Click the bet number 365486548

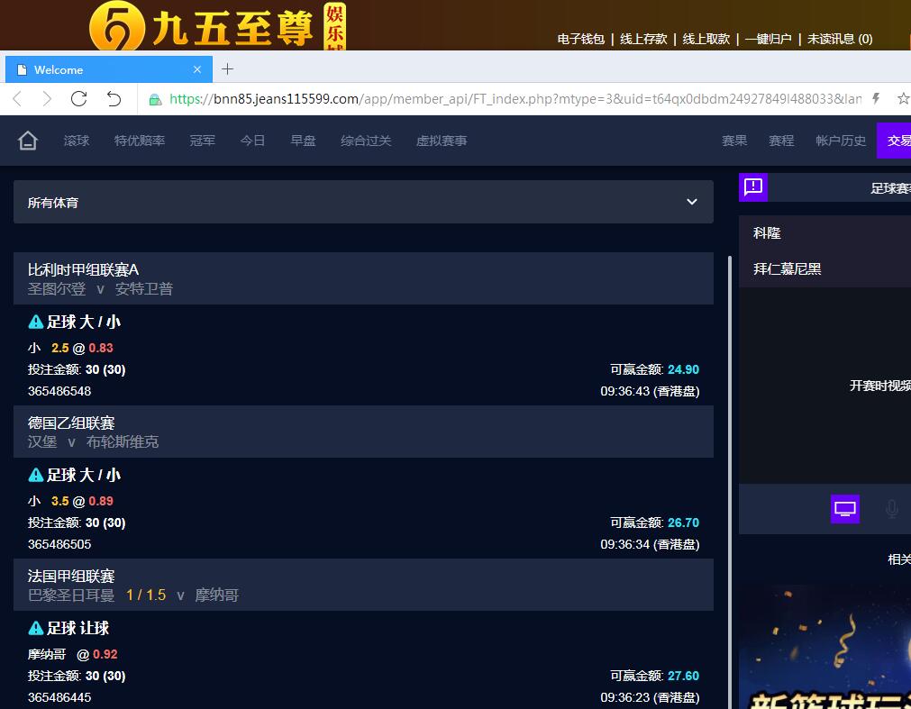point(59,391)
